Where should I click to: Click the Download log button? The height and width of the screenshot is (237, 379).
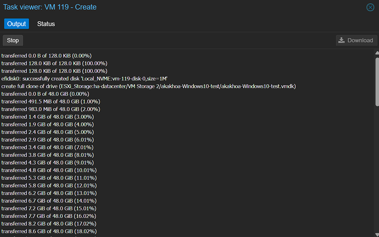coord(356,40)
